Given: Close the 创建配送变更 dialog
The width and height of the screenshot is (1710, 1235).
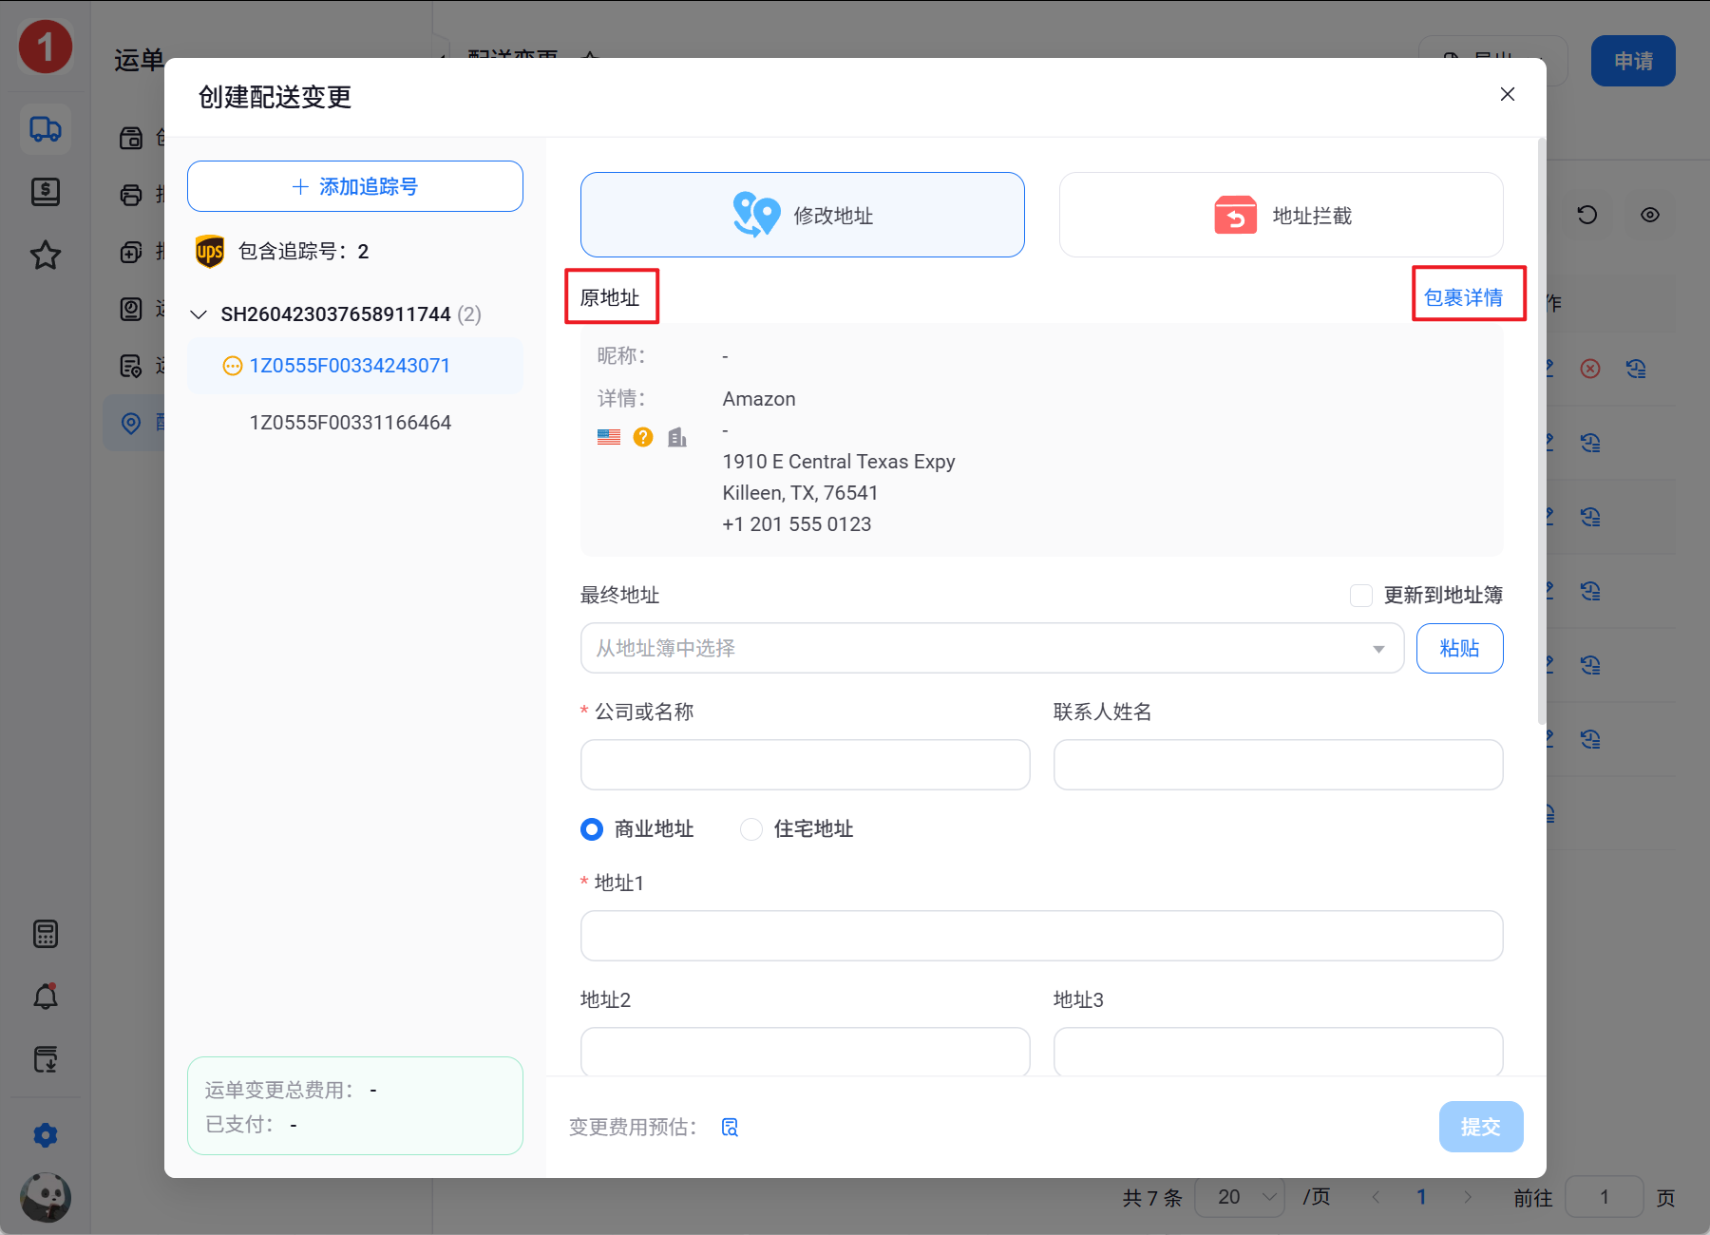Looking at the screenshot, I should pos(1508,94).
